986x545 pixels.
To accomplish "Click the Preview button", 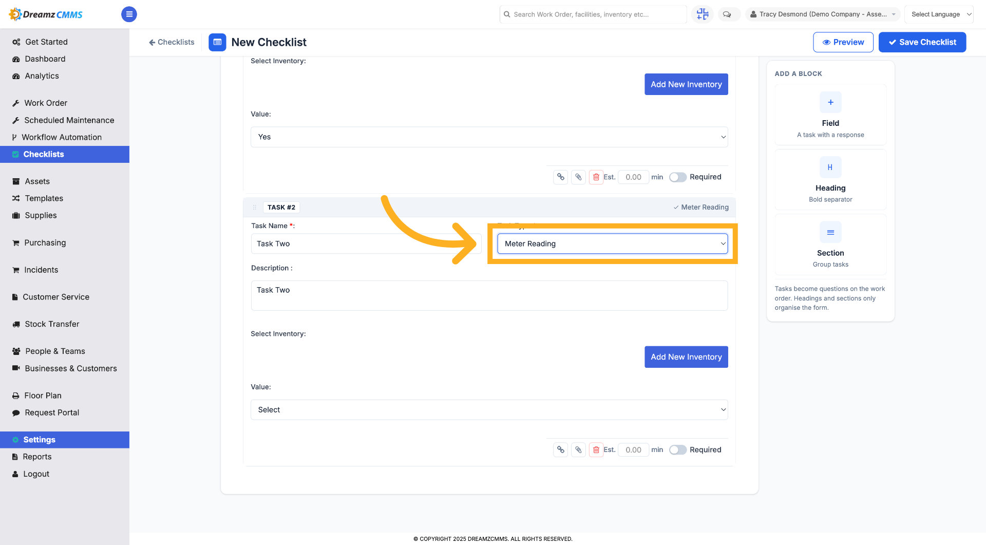I will click(x=843, y=42).
